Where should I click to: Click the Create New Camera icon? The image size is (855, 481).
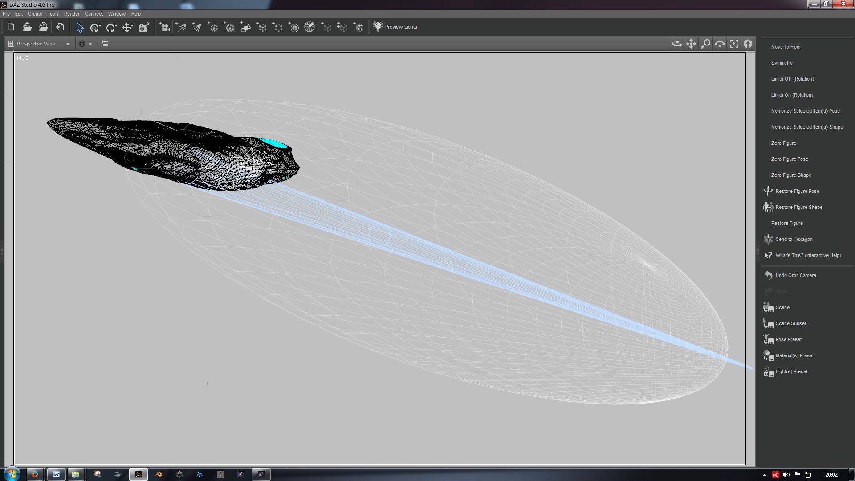pyautogui.click(x=164, y=27)
